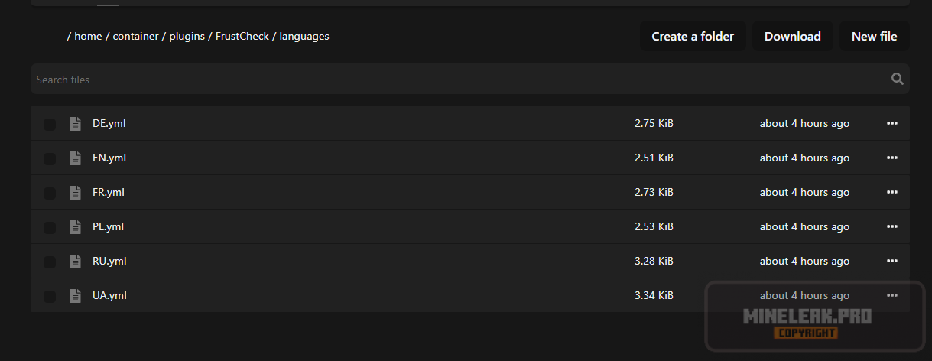Image resolution: width=932 pixels, height=361 pixels.
Task: Click the Download button
Action: point(793,36)
